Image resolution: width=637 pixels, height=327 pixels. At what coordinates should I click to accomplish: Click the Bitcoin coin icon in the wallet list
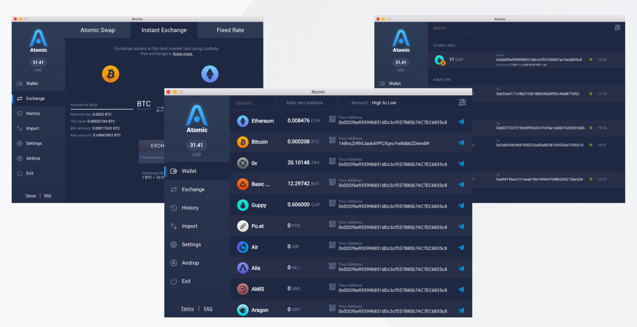[x=243, y=142]
